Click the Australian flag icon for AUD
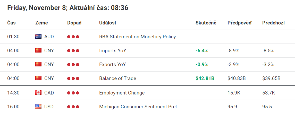The width and height of the screenshot is (295, 113). tap(38, 37)
